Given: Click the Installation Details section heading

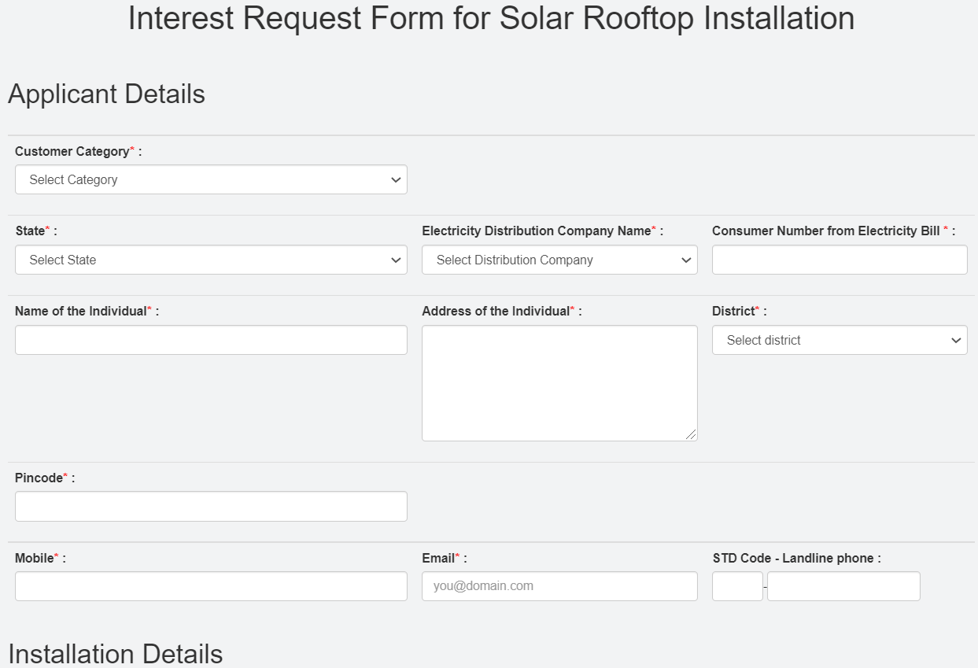Looking at the screenshot, I should (115, 654).
